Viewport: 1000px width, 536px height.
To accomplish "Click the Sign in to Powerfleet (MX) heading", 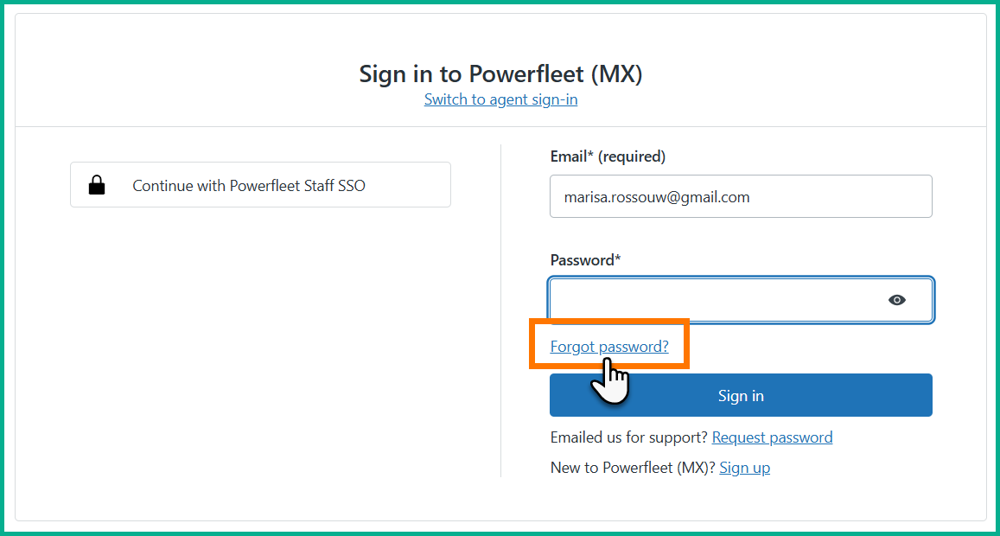I will pos(500,74).
